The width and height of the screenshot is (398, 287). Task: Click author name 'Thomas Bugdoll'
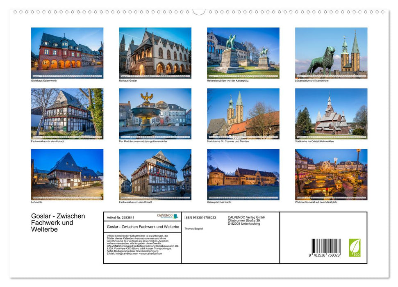tap(193, 229)
